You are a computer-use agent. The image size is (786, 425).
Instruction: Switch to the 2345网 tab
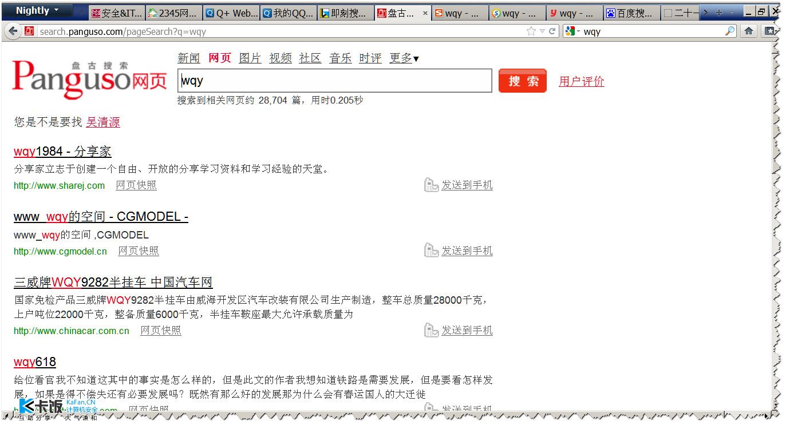[x=173, y=13]
